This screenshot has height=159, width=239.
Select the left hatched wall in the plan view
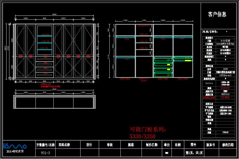pyautogui.click(x=15, y=102)
